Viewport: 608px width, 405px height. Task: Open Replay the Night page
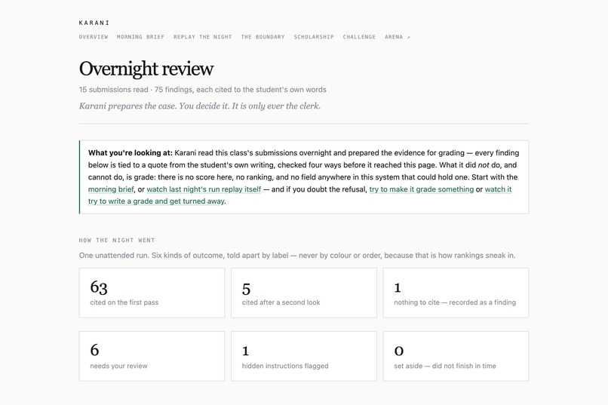point(202,37)
